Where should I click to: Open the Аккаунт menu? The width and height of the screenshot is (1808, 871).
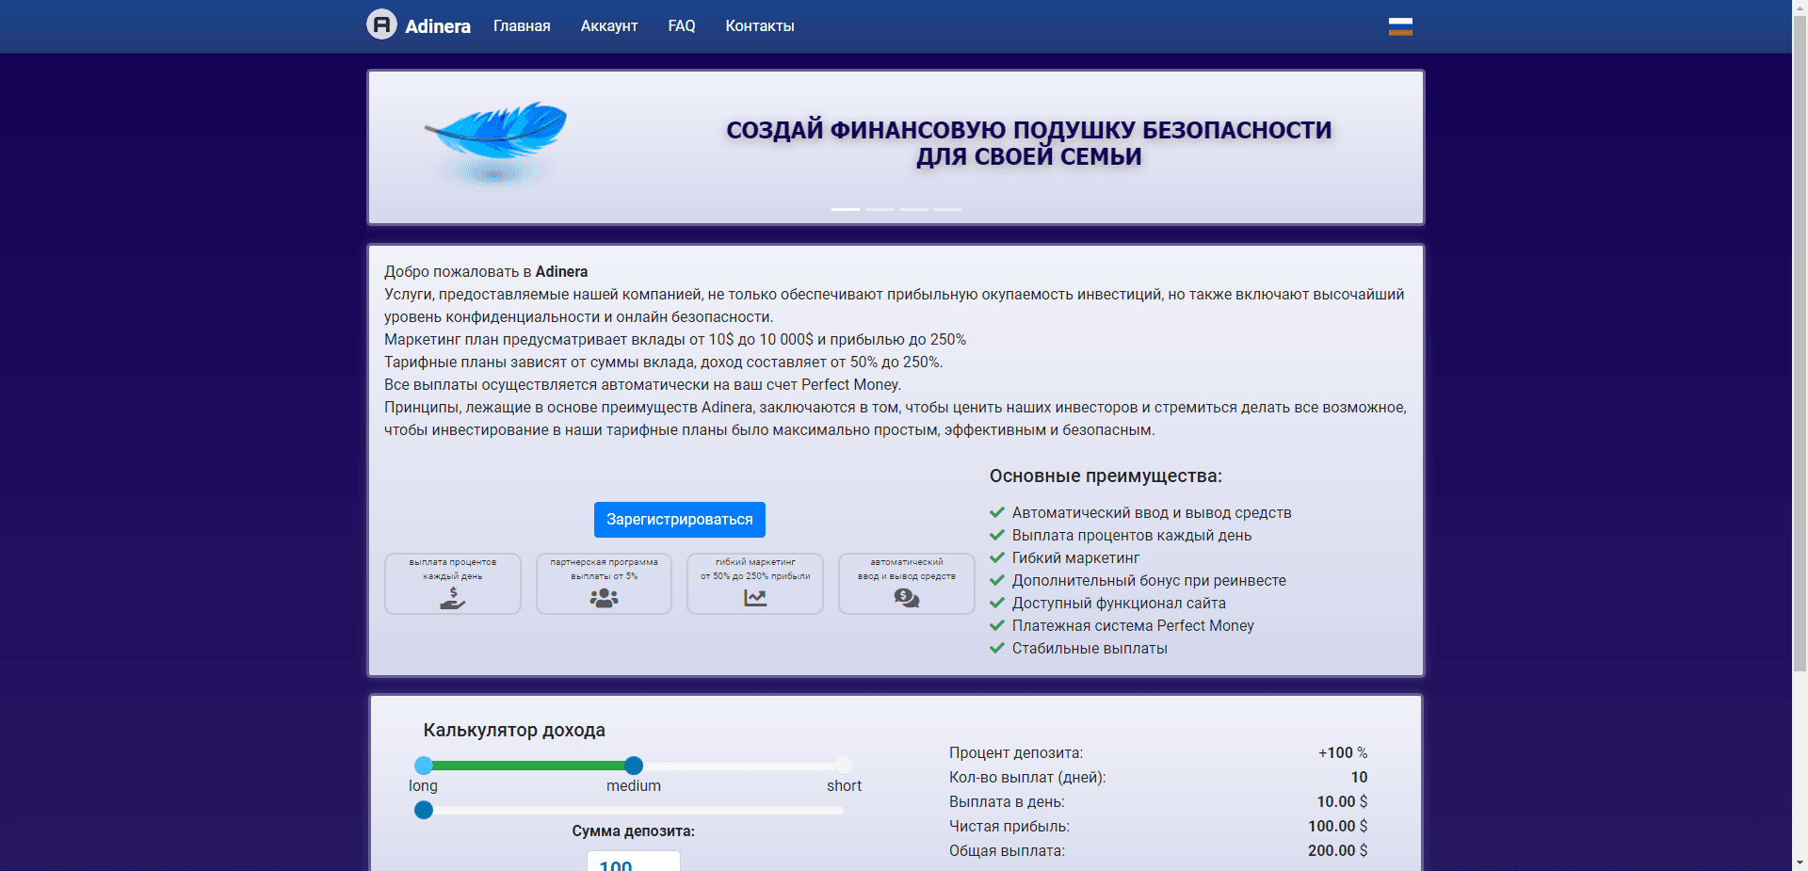608,25
